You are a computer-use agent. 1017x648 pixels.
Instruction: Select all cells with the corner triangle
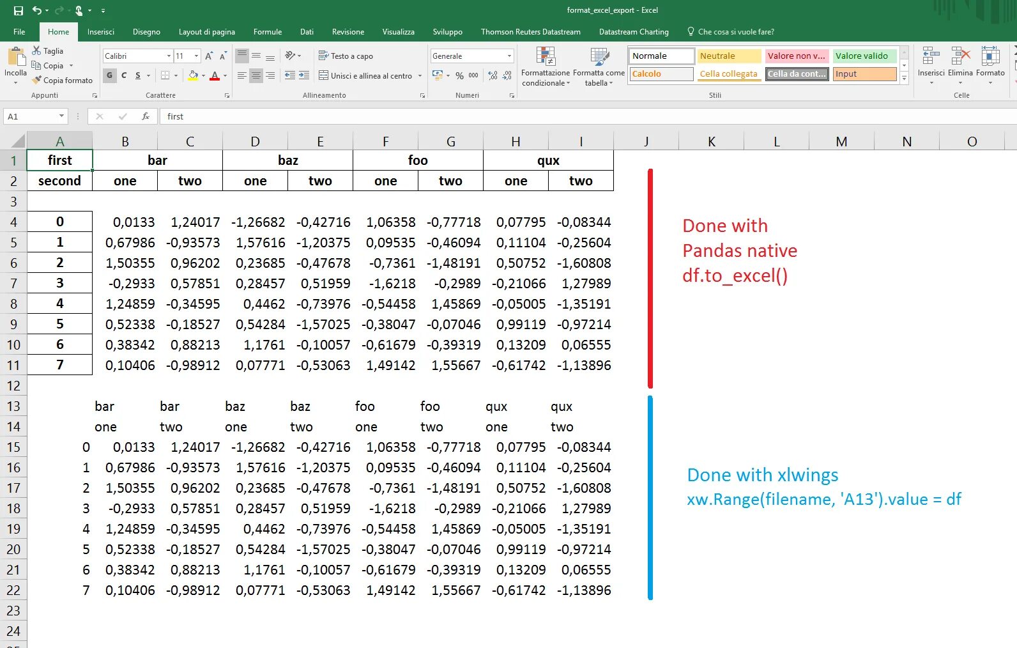17,141
